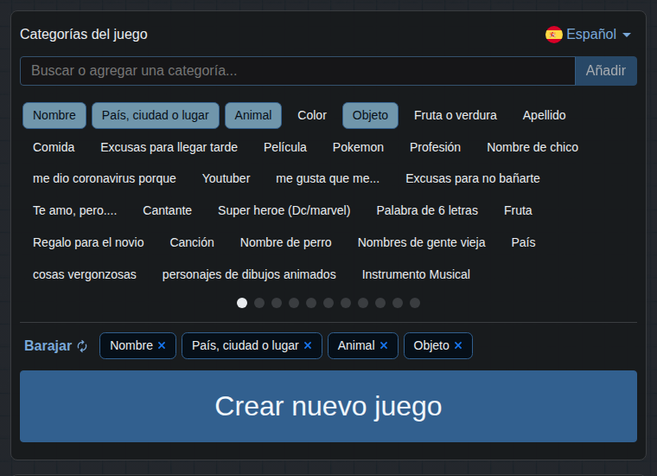Go to the sixth category page dot
Image resolution: width=657 pixels, height=476 pixels.
pos(328,303)
